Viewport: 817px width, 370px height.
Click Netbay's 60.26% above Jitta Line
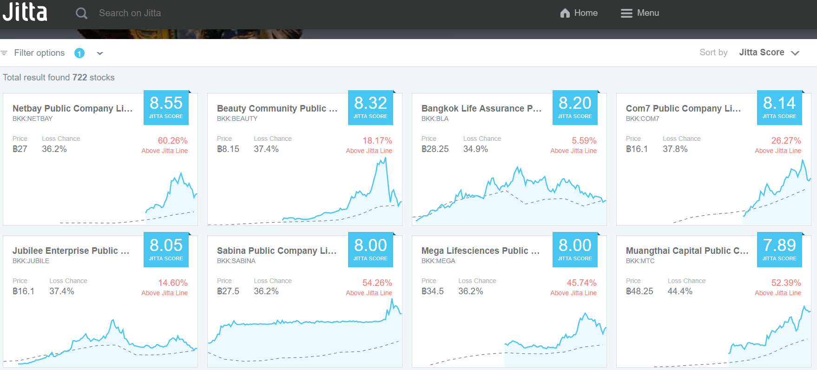[x=165, y=145]
